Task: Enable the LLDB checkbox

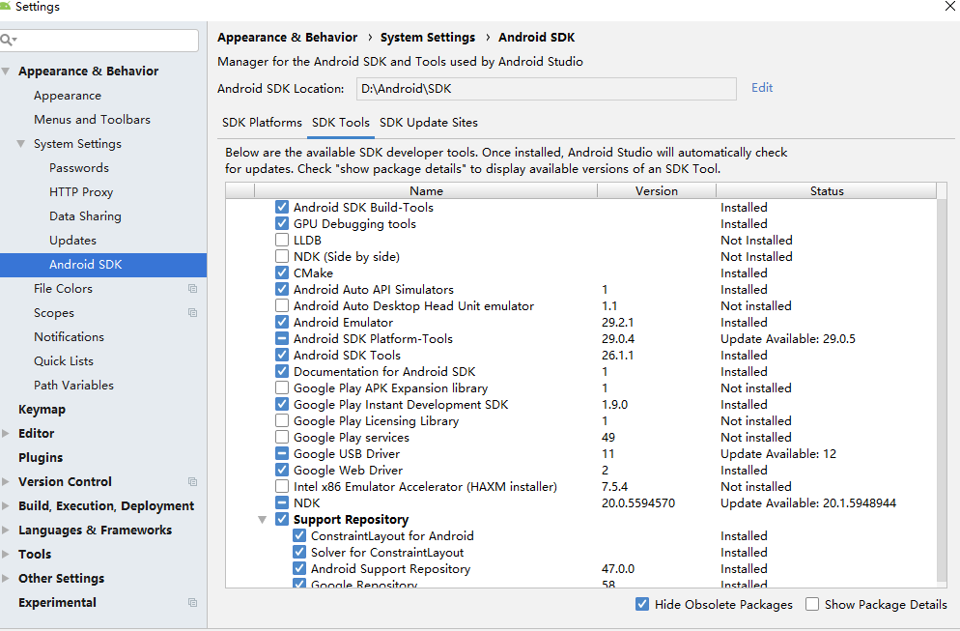Action: coord(282,241)
